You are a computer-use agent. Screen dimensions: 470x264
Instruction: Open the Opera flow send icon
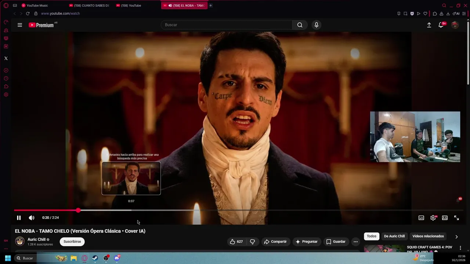[419, 14]
